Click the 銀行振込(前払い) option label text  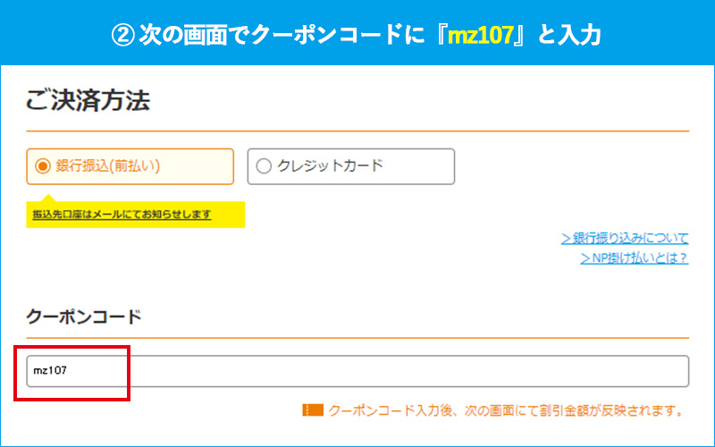point(108,166)
